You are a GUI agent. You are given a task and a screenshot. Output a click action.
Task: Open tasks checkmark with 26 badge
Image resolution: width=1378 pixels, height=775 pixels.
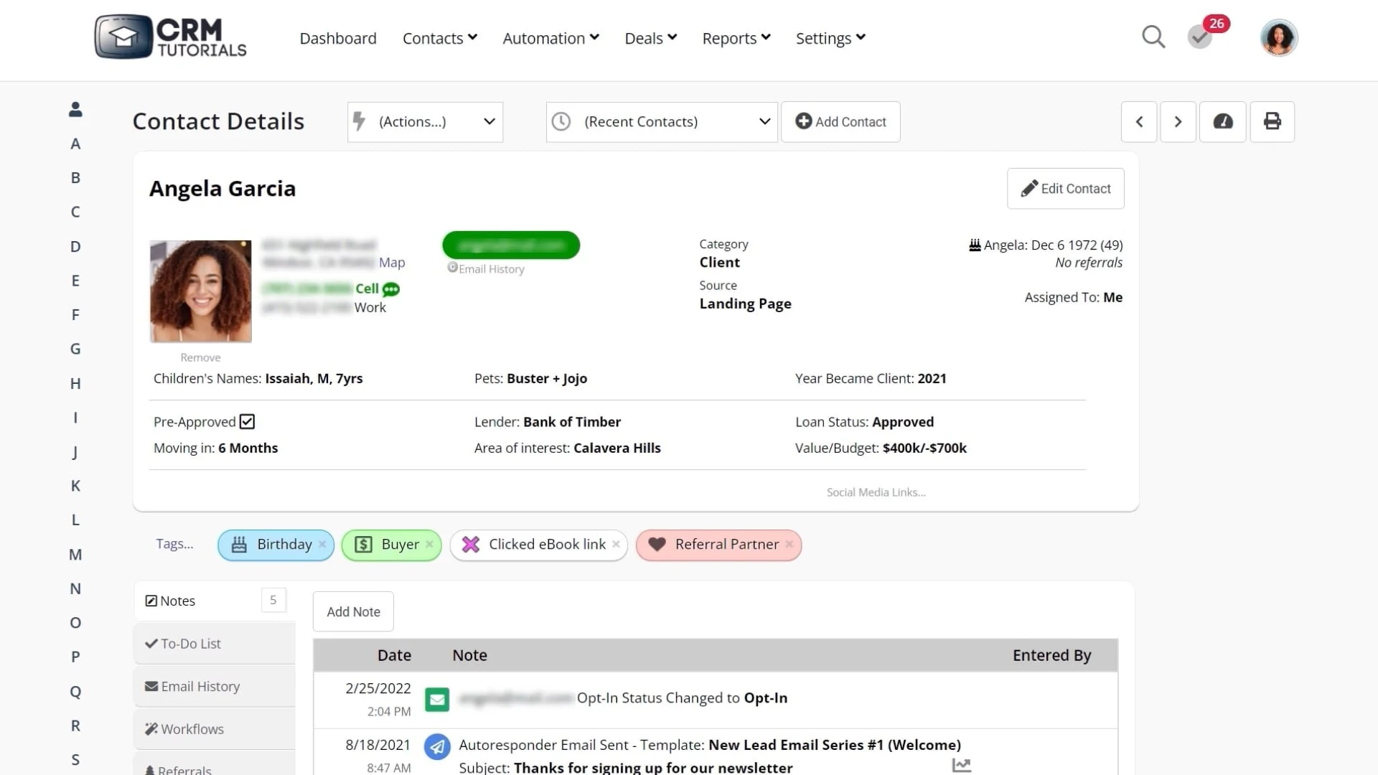tap(1200, 37)
